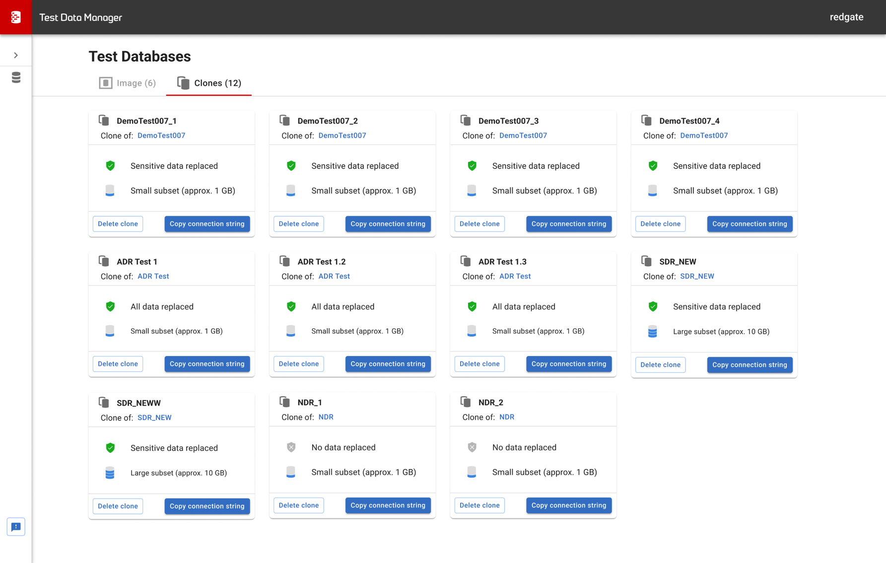
Task: Copy connection string for NDR_2
Action: [x=569, y=505]
